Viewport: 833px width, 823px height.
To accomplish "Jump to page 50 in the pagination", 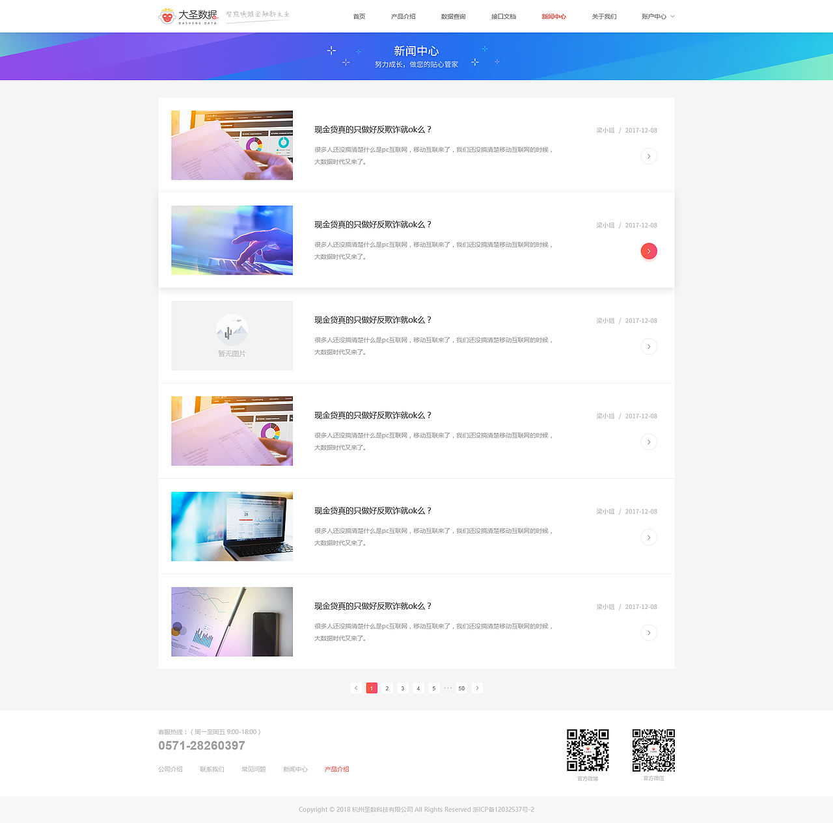I will tap(461, 688).
